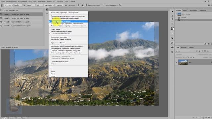Create new snapshot camera icon in History
212x119 pixels.
tap(209, 44)
